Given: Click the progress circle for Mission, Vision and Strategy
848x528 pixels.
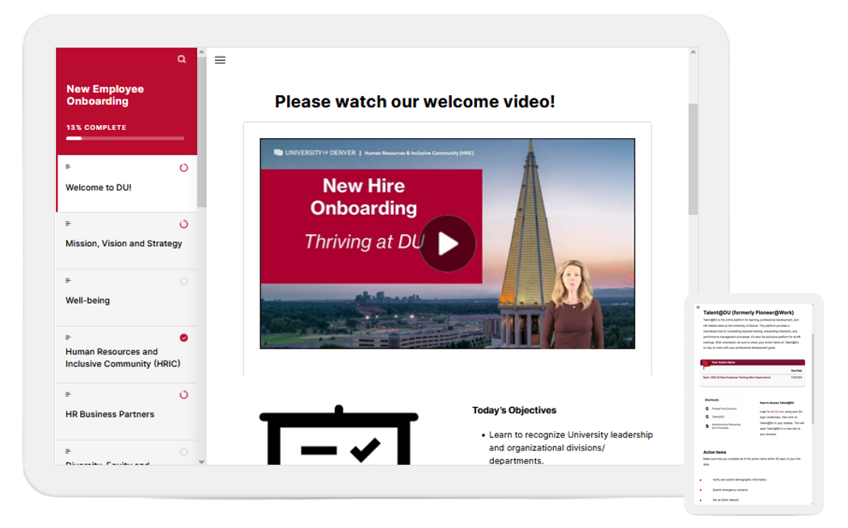Looking at the screenshot, I should coord(184,222).
